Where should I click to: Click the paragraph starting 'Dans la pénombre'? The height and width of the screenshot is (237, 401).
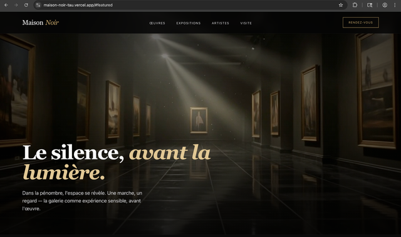tap(82, 201)
